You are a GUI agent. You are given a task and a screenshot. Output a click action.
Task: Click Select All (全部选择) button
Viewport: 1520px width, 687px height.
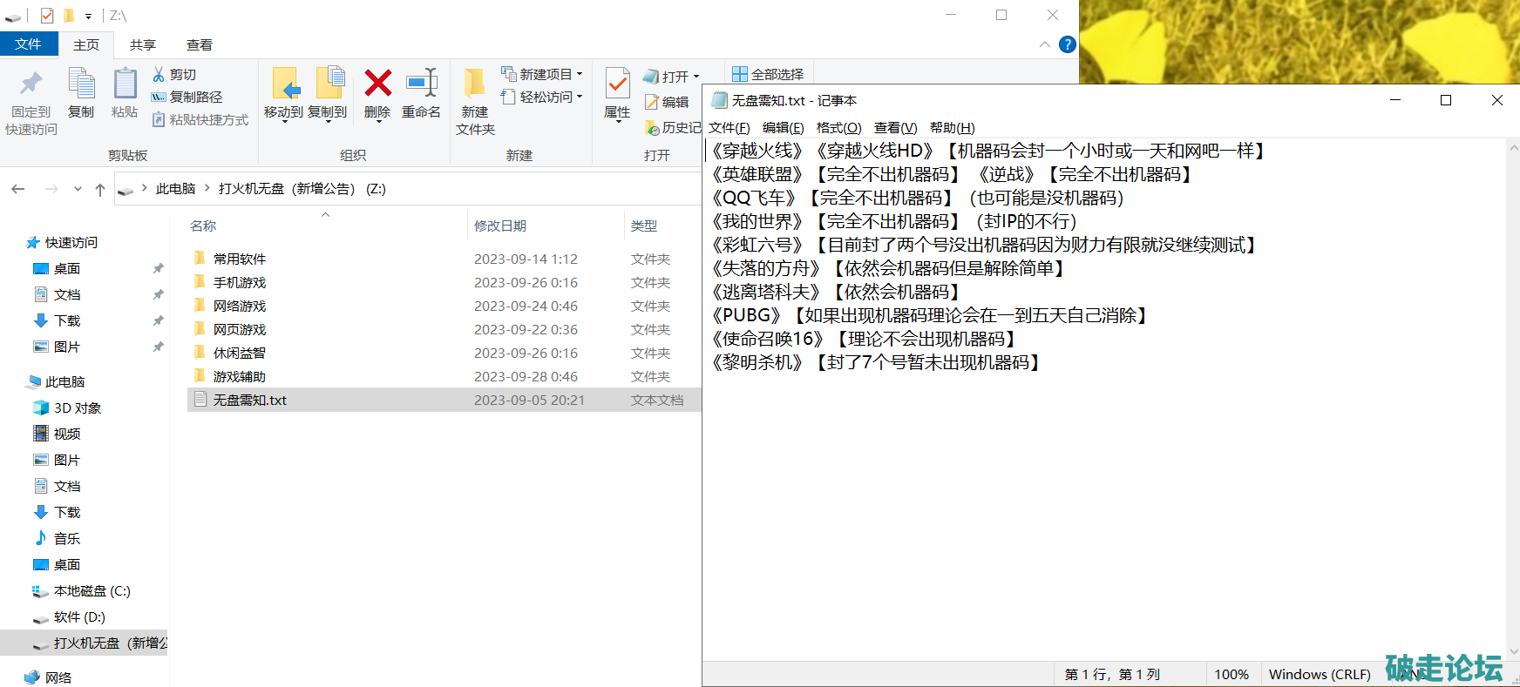click(768, 74)
